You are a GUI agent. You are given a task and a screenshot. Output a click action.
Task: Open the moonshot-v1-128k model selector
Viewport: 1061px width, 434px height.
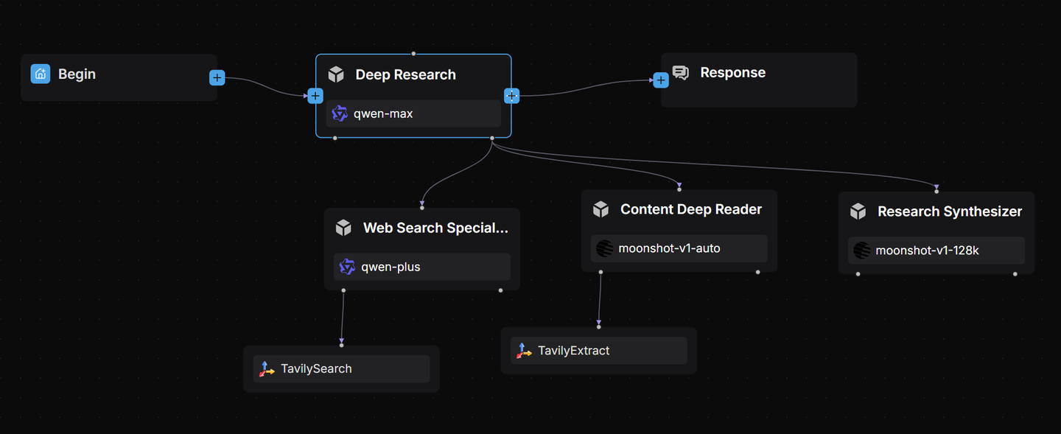click(x=936, y=250)
